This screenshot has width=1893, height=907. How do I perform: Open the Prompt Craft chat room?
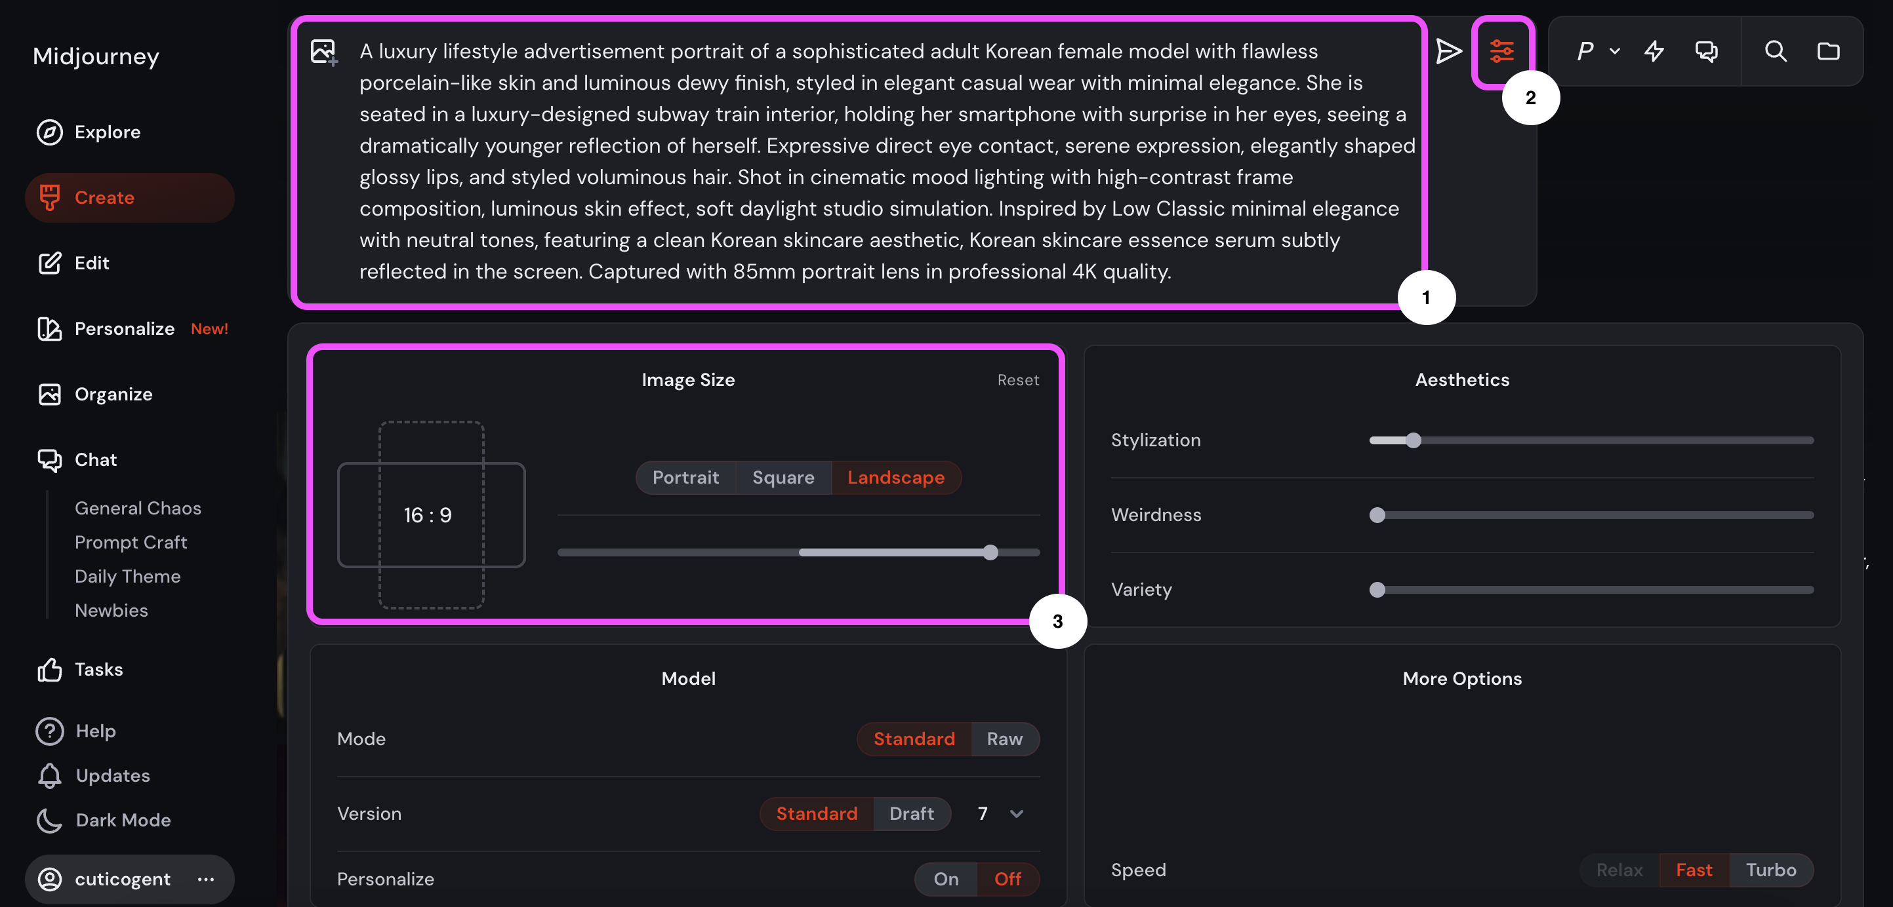pos(131,542)
